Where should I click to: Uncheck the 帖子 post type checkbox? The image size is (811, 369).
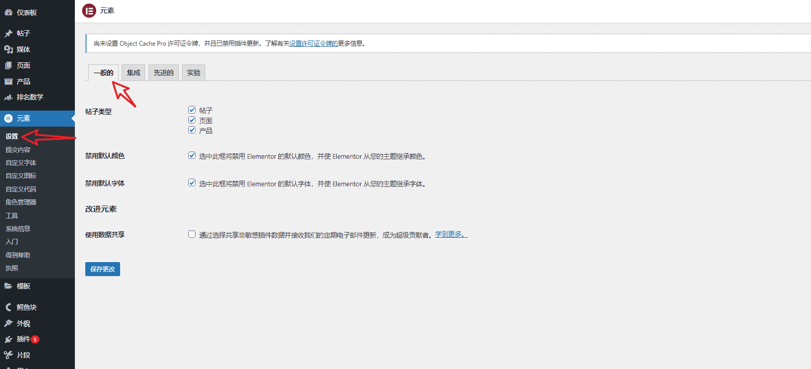(192, 110)
